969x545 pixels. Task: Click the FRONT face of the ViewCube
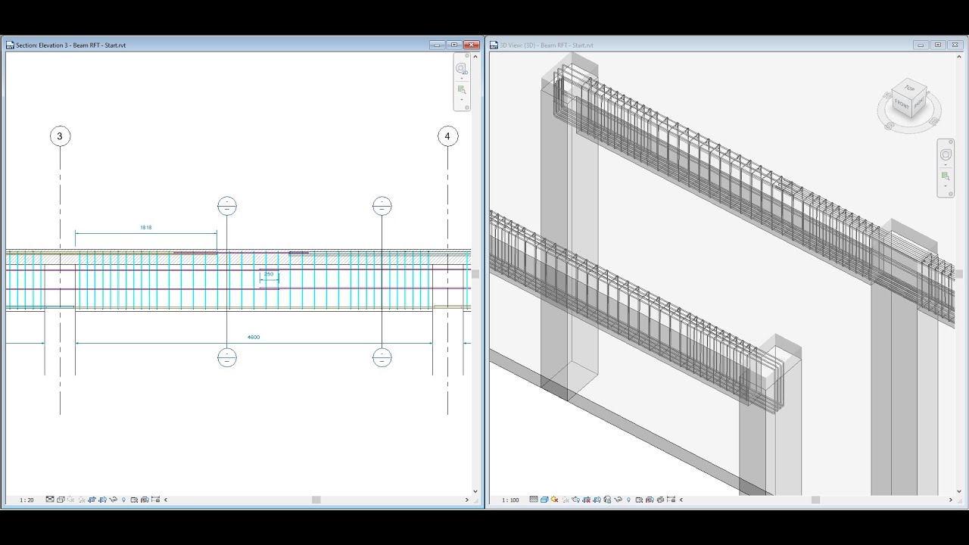tap(902, 104)
